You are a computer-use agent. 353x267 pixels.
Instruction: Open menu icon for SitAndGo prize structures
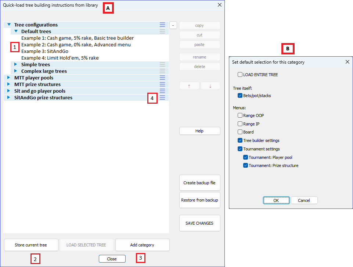point(162,97)
